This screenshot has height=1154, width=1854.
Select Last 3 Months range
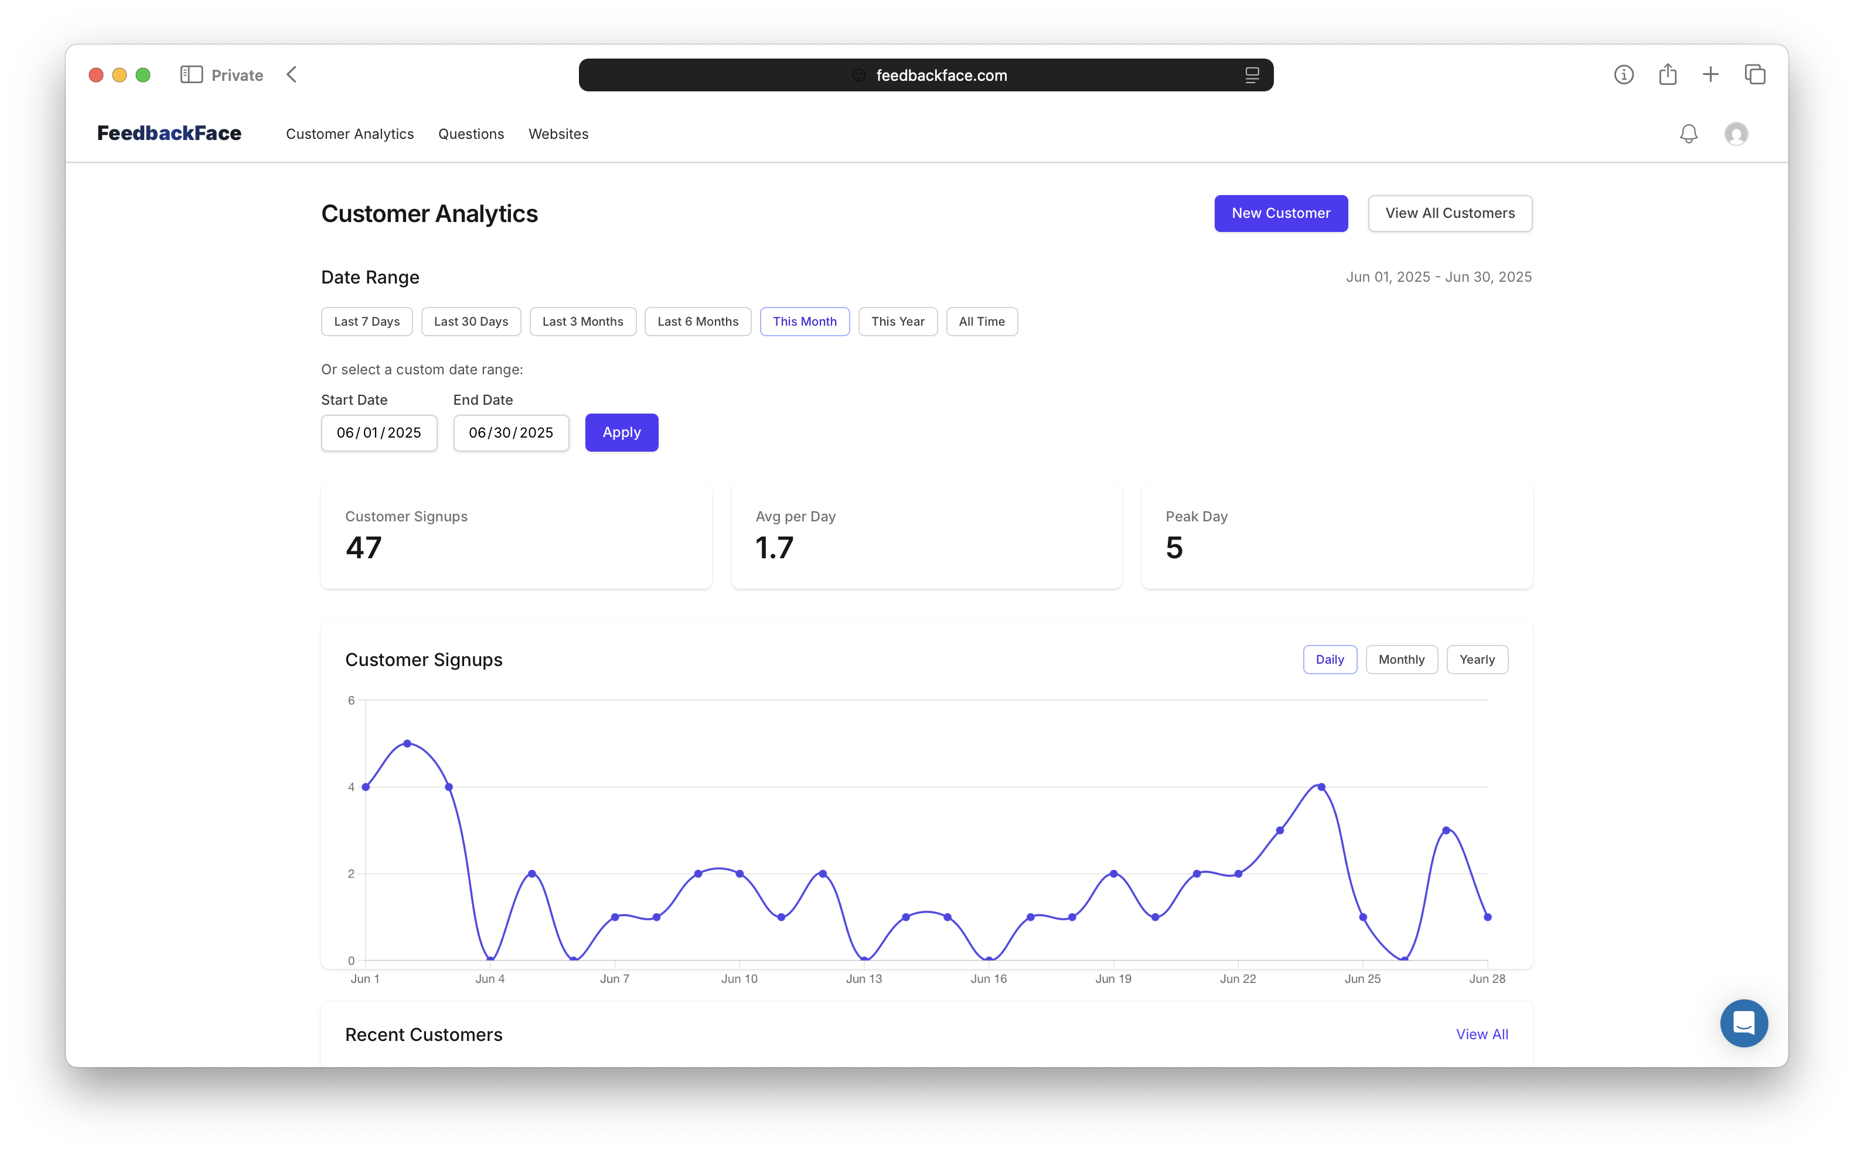click(582, 322)
